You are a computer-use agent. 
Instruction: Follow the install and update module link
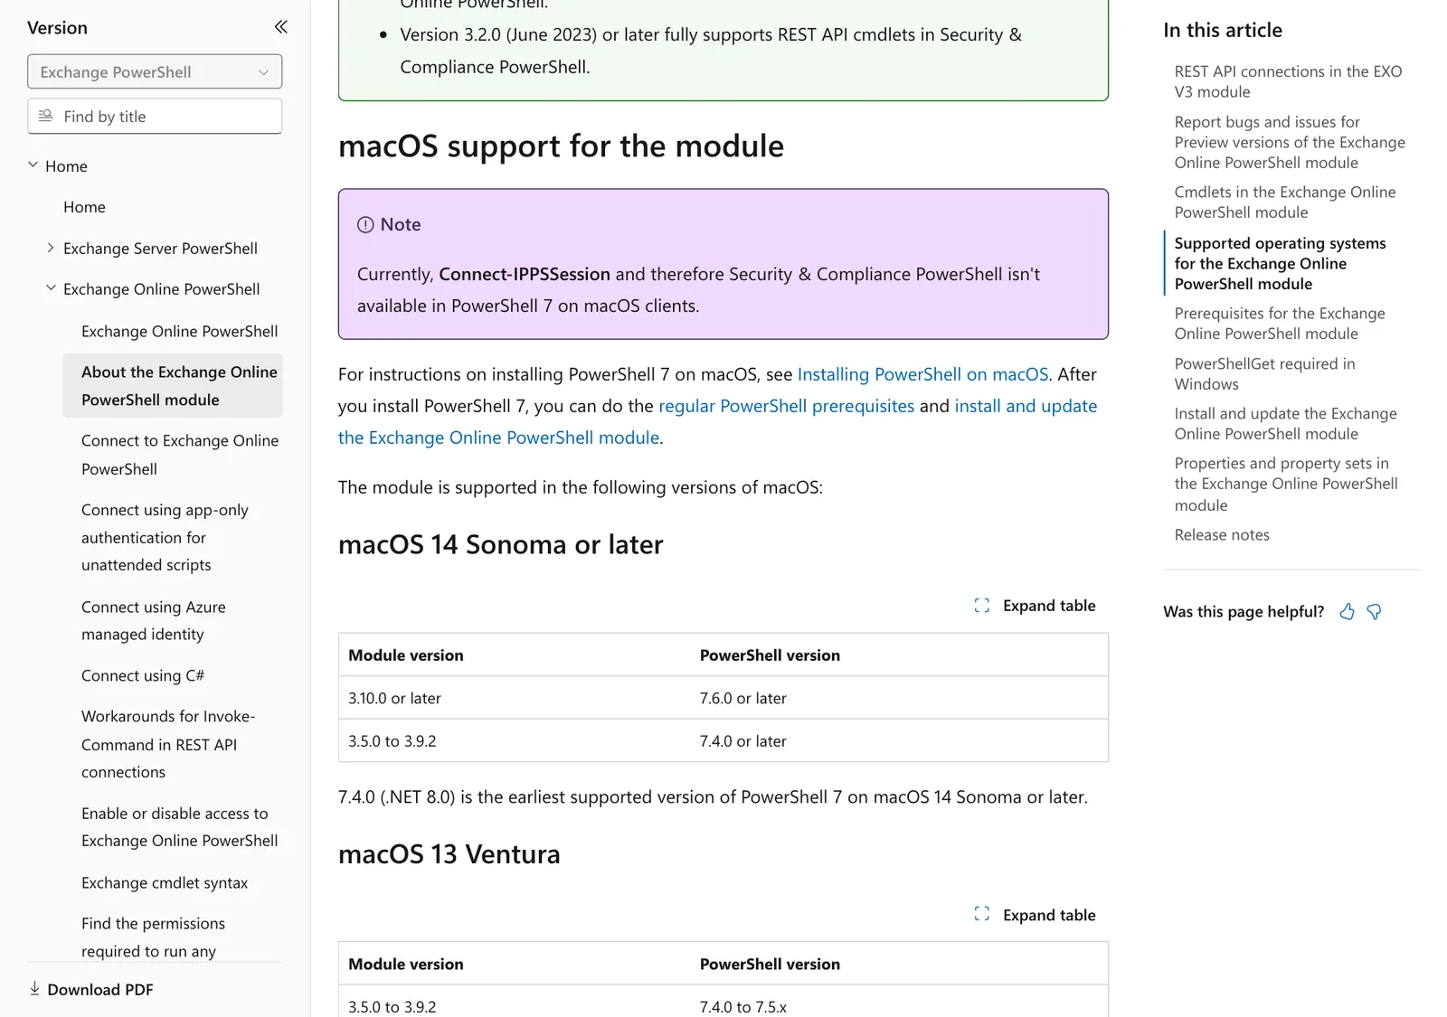717,421
